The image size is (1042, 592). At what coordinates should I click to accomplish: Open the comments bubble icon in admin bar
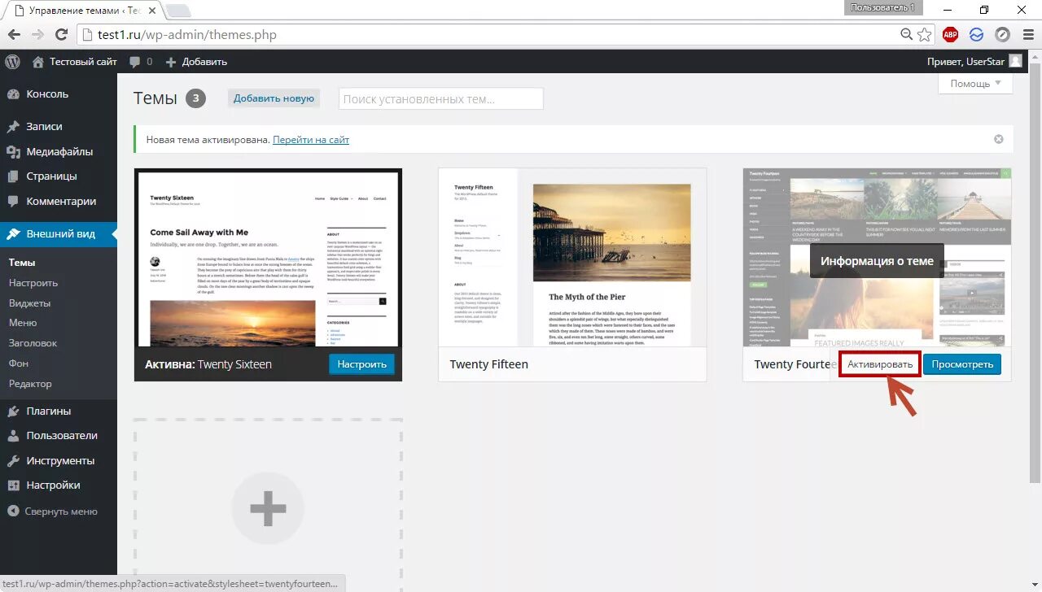(x=134, y=62)
